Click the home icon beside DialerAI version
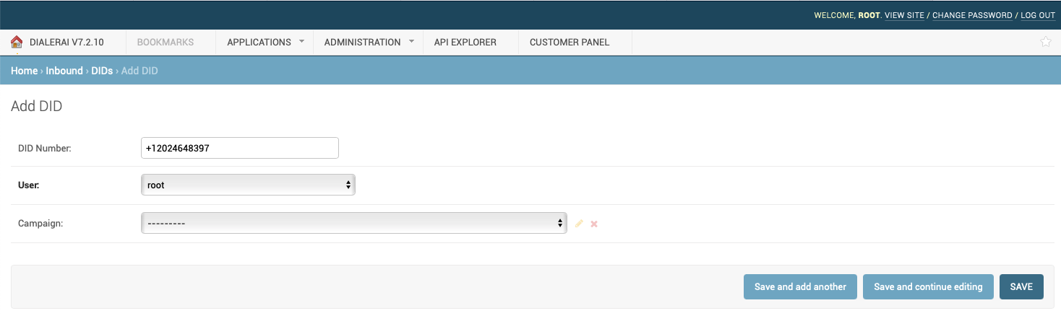This screenshot has height=316, width=1061. [x=17, y=43]
